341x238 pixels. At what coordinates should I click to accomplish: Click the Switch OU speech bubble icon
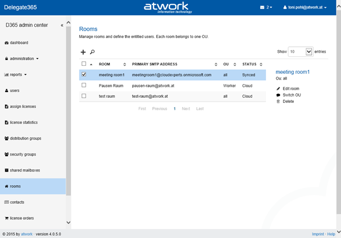click(278, 95)
